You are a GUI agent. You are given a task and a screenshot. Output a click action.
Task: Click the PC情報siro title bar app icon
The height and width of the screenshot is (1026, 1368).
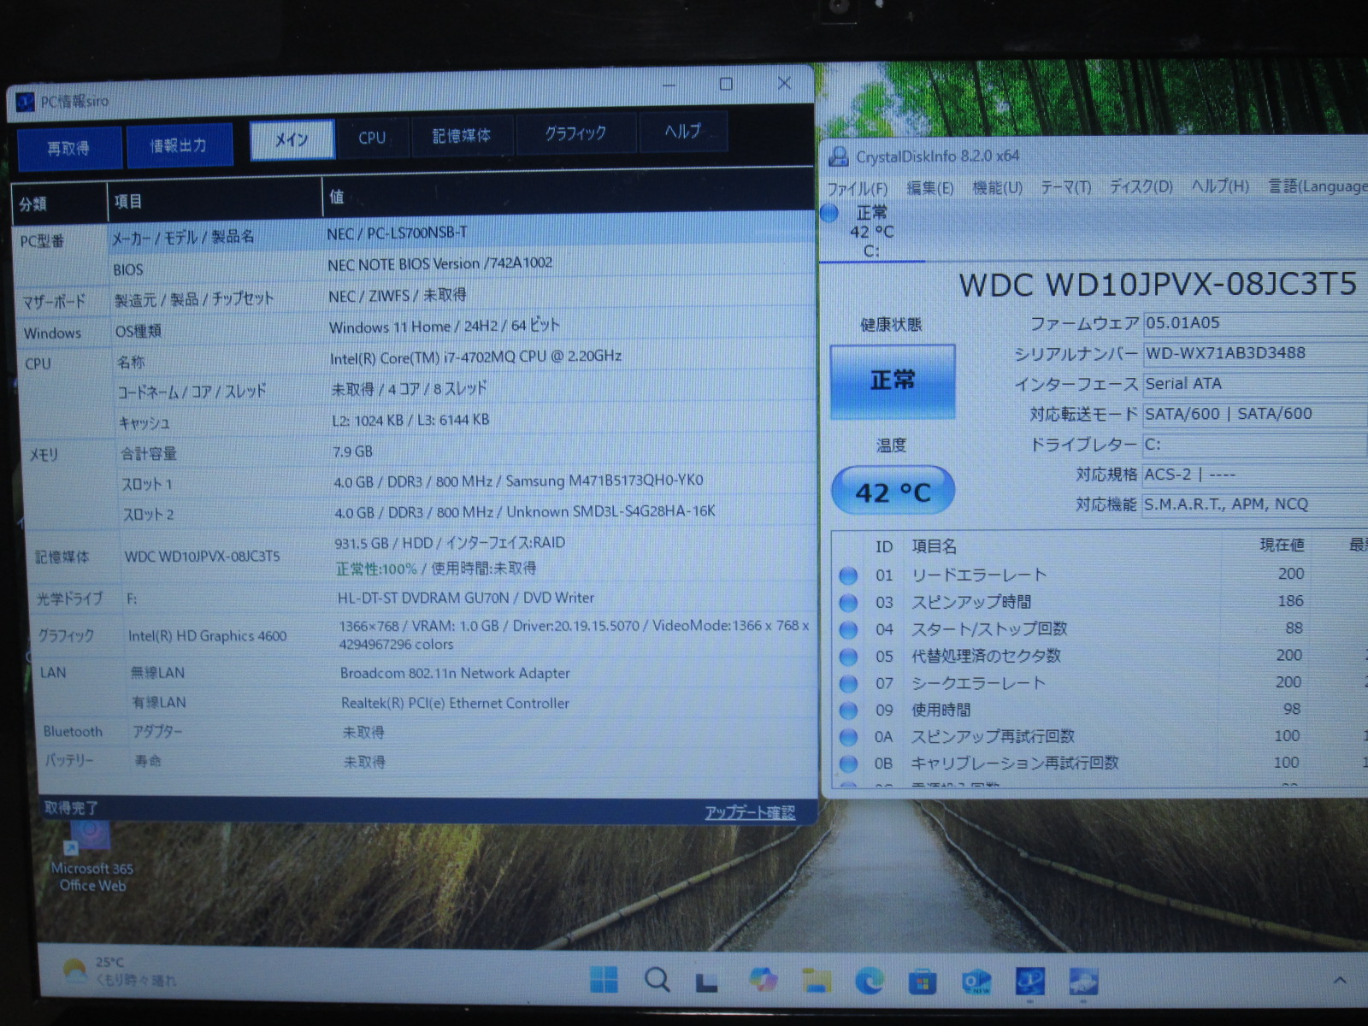(25, 102)
